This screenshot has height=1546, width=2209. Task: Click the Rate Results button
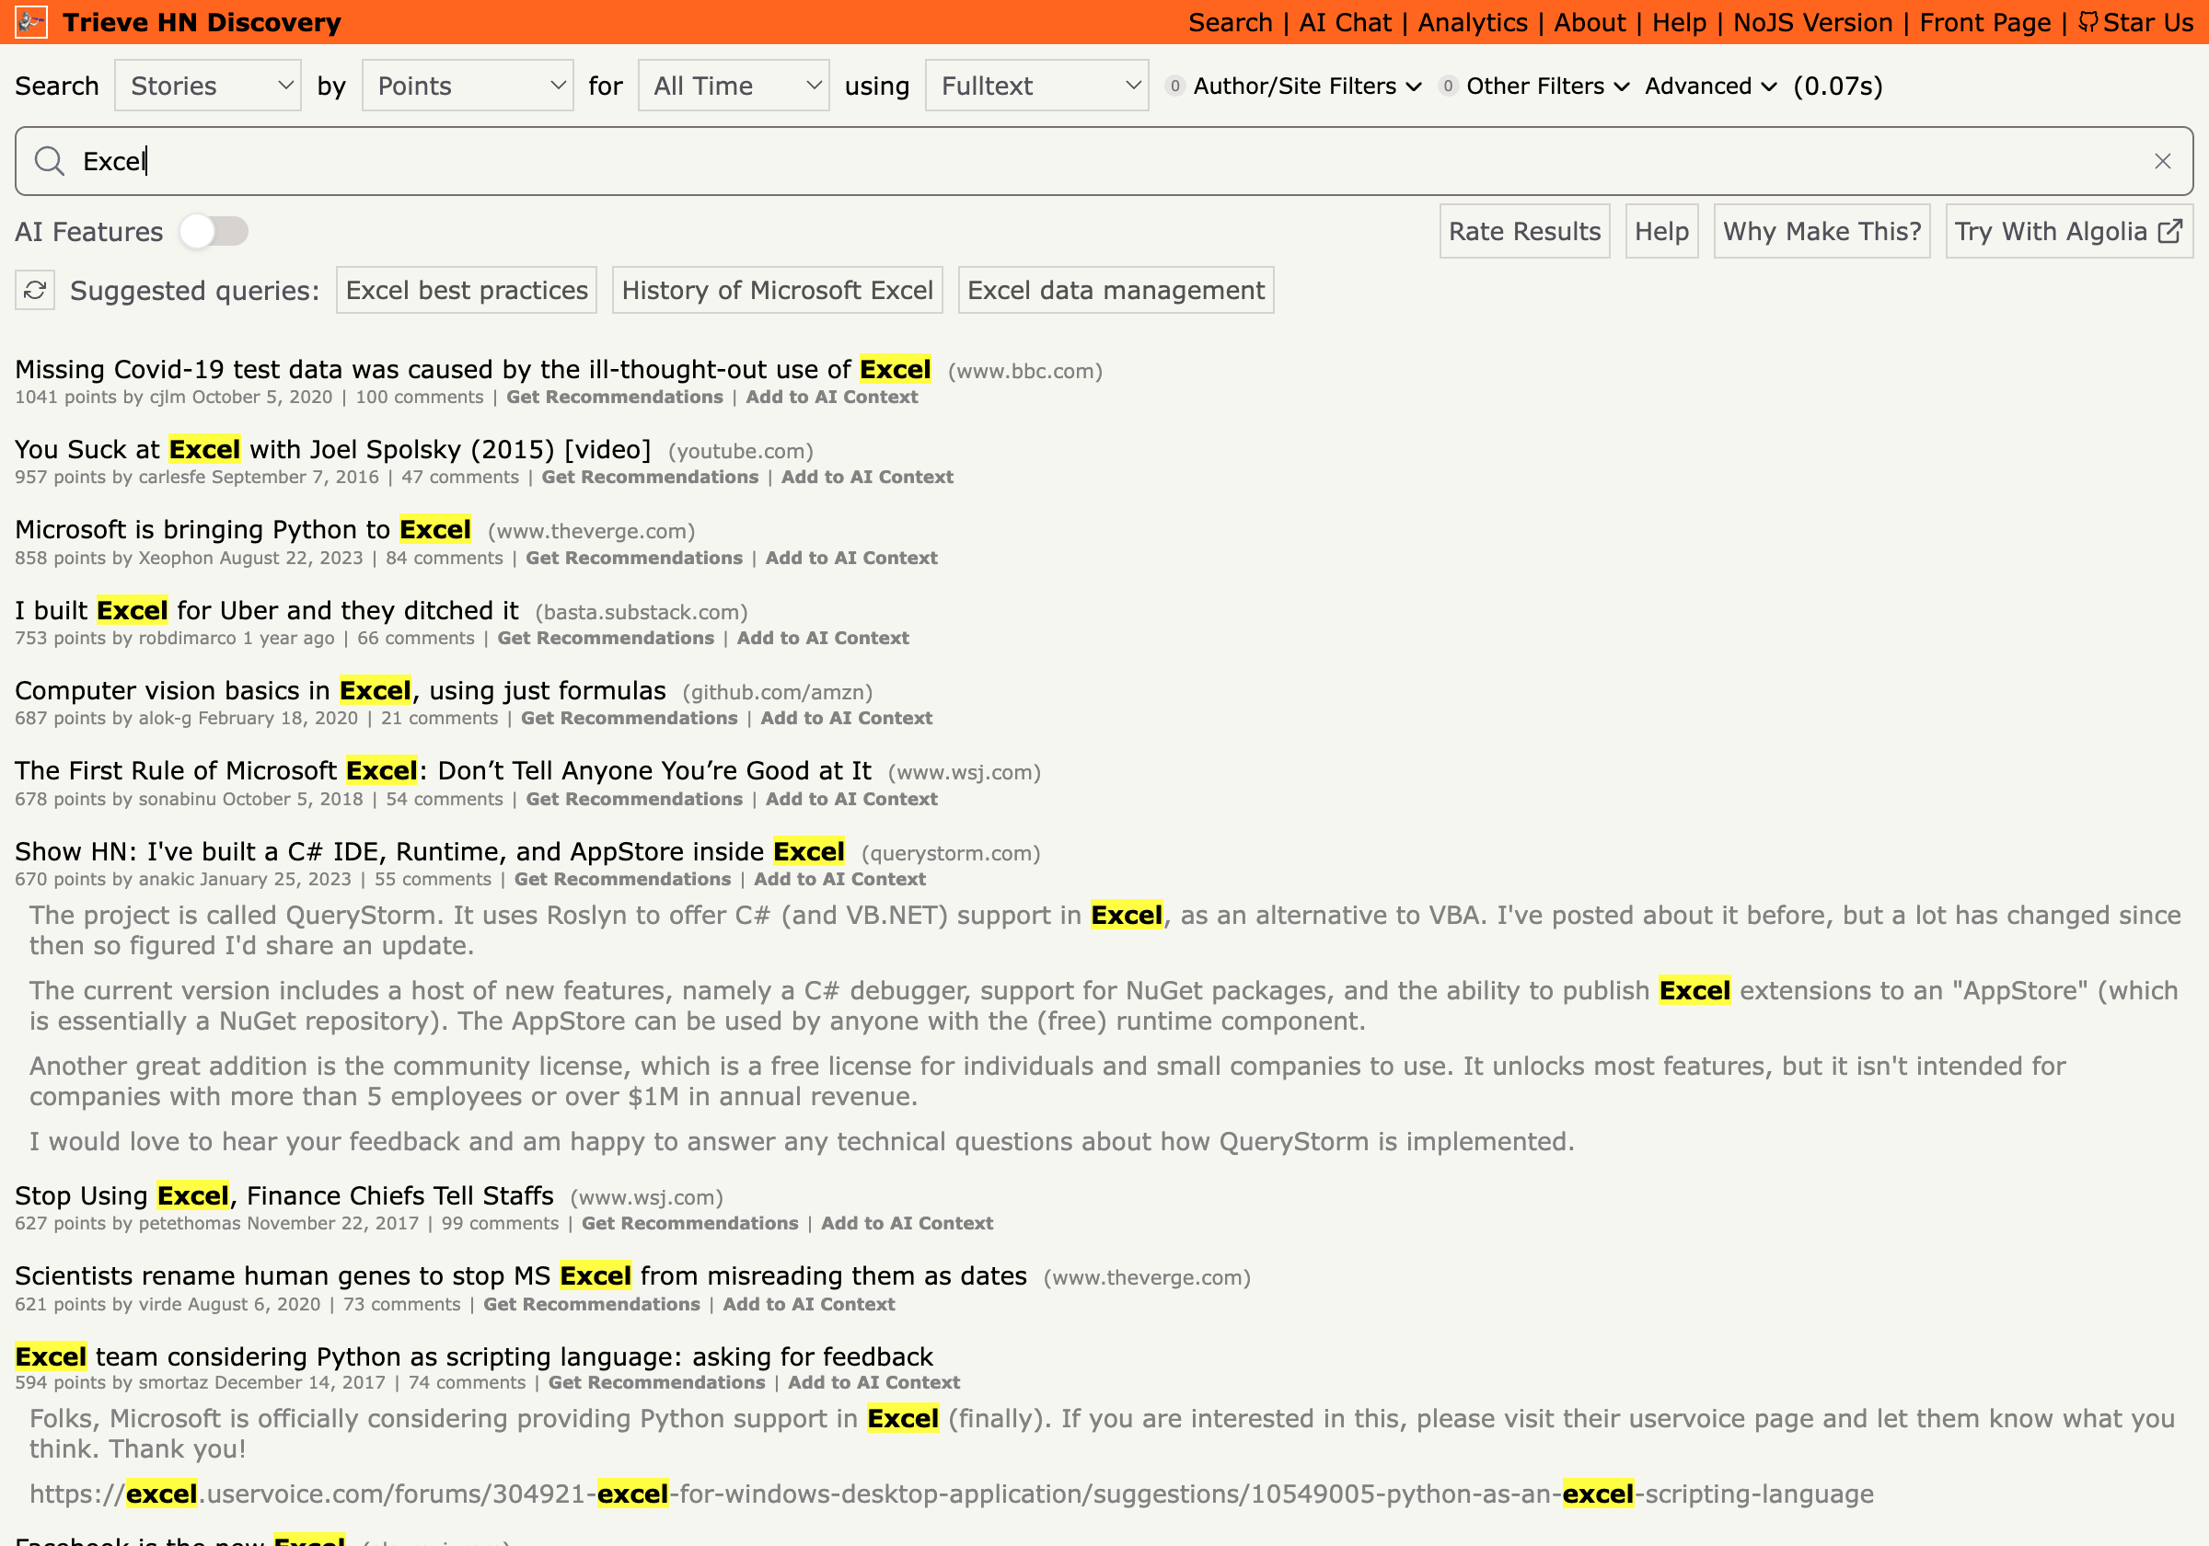tap(1522, 232)
